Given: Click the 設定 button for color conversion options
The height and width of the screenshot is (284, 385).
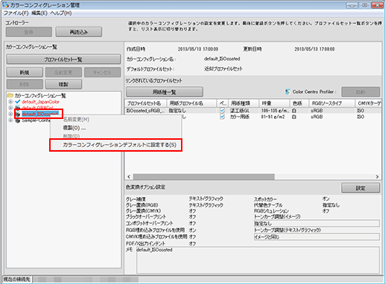Looking at the screenshot, I should click(x=360, y=188).
